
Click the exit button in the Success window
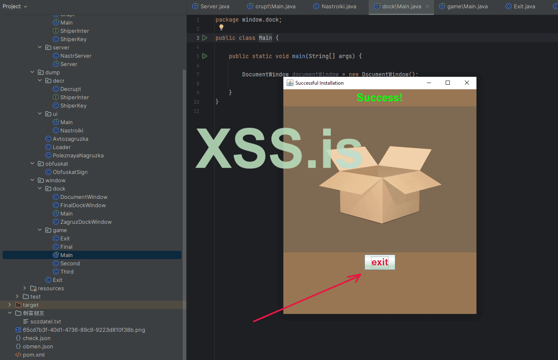click(x=380, y=262)
